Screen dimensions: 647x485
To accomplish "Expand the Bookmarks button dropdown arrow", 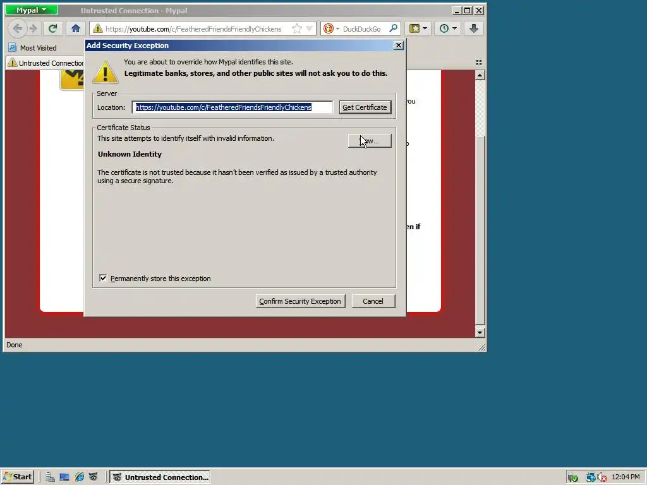I will coord(425,28).
